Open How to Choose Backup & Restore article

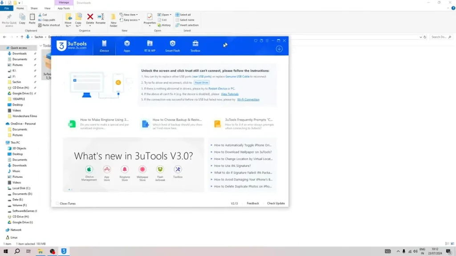171,124
